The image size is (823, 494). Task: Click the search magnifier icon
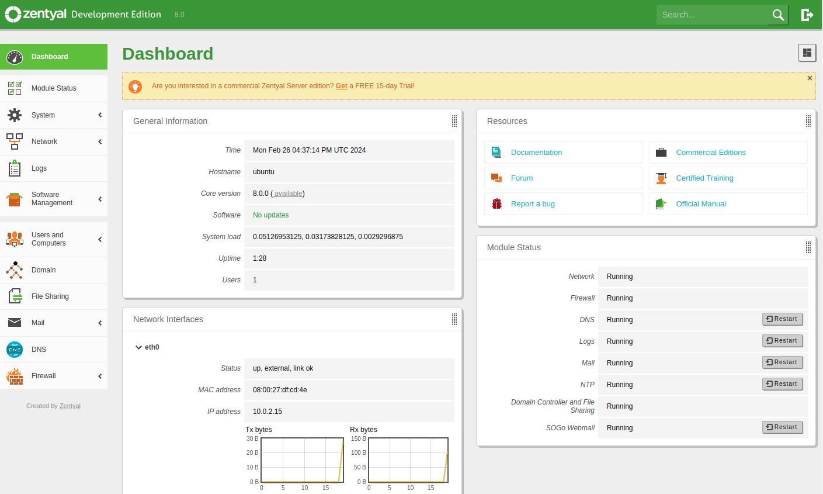778,15
